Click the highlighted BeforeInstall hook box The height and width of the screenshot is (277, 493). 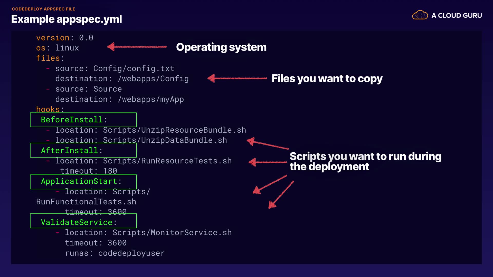coord(83,120)
